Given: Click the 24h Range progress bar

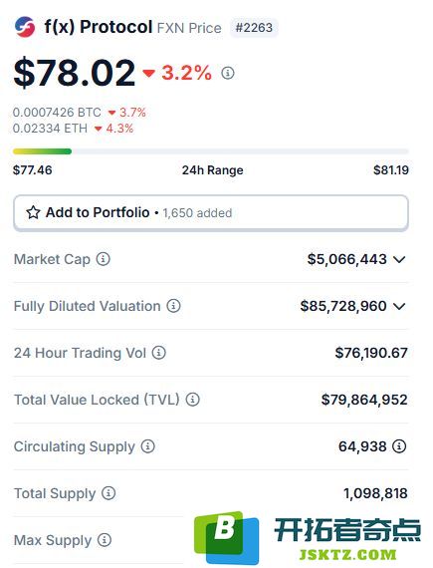Looking at the screenshot, I should (211, 151).
